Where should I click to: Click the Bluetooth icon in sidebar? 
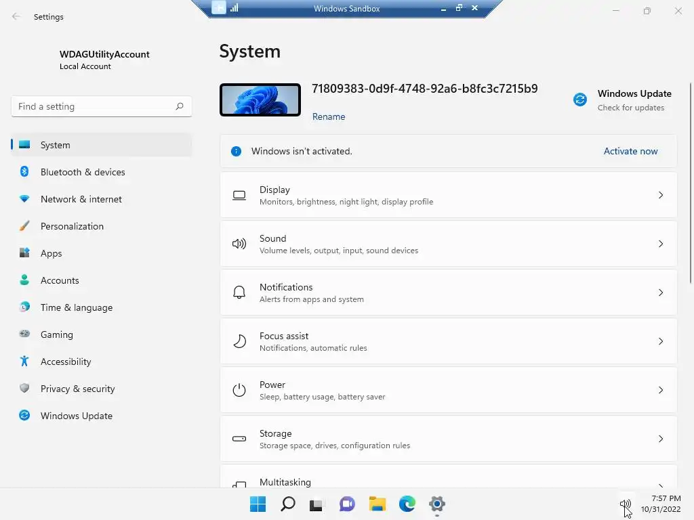point(24,171)
